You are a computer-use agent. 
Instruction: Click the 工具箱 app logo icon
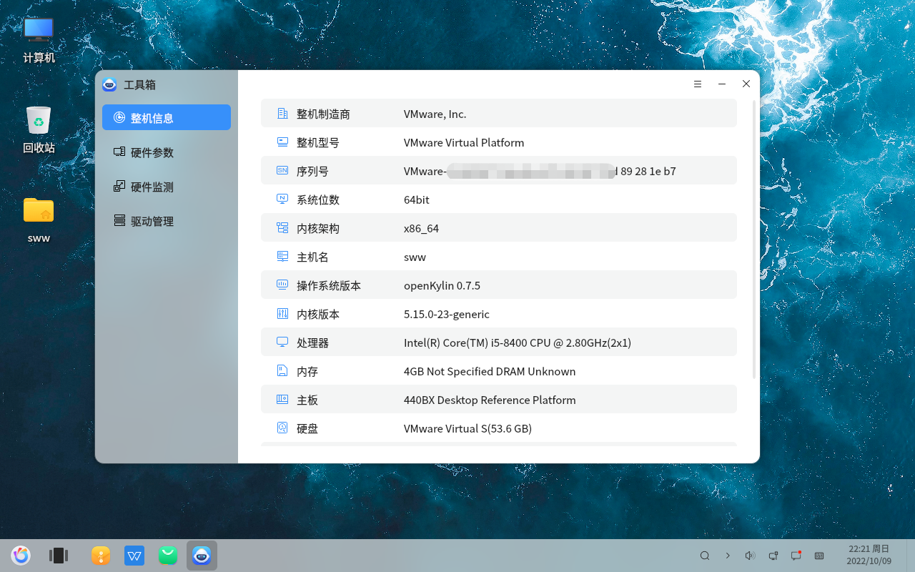(x=109, y=84)
